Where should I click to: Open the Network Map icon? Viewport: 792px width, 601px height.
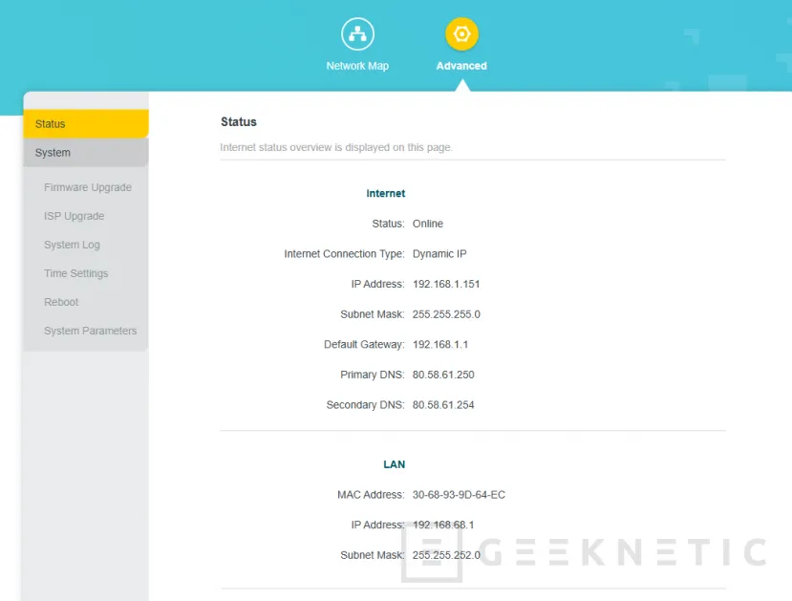click(x=357, y=33)
